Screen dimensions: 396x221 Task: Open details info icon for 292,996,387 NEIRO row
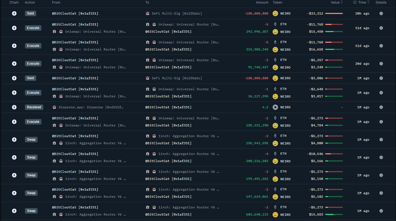point(381,28)
